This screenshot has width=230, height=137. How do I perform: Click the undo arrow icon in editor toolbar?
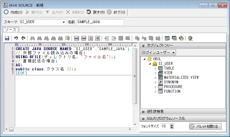[x=16, y=38]
